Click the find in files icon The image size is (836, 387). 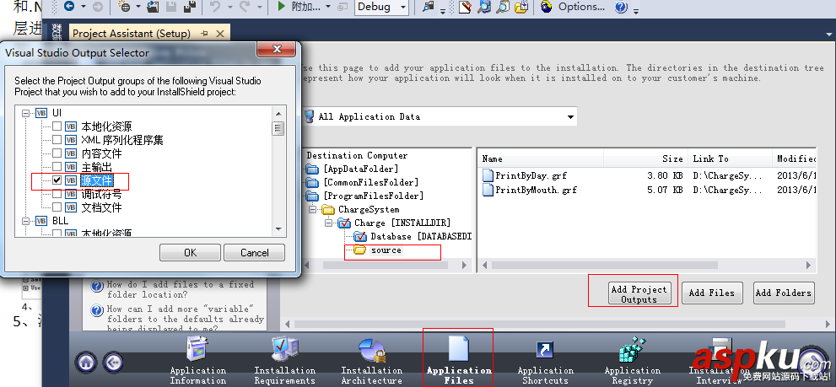429,7
